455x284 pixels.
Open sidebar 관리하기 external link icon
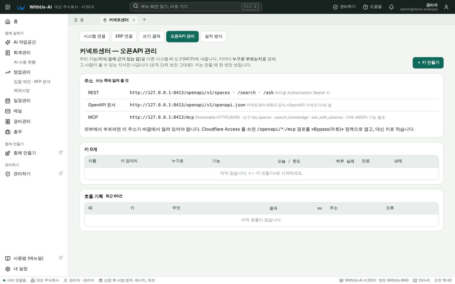click(x=61, y=173)
